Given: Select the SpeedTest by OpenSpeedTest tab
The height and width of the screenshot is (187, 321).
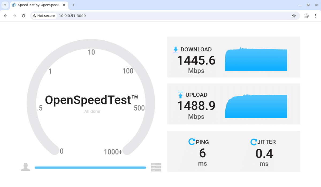Looking at the screenshot, I should pyautogui.click(x=39, y=5).
